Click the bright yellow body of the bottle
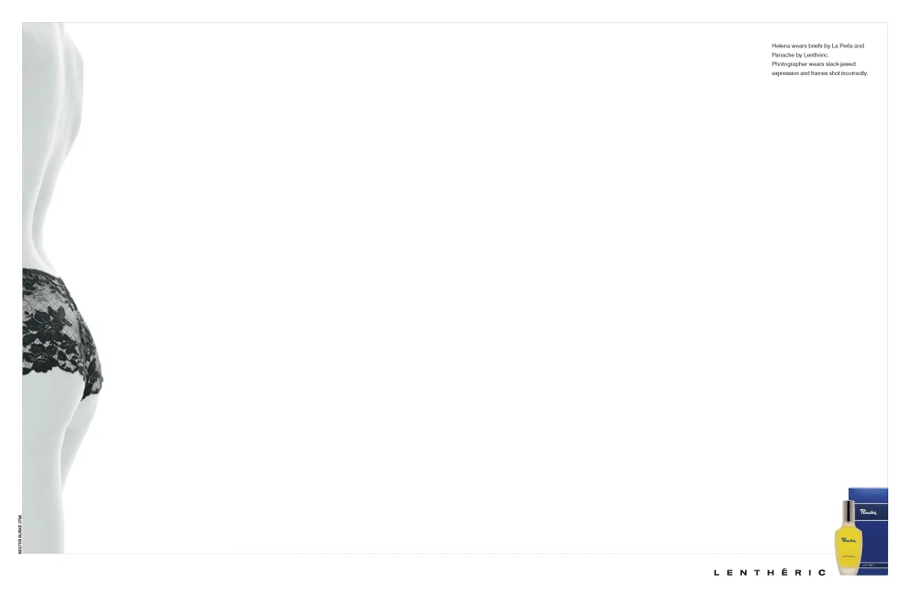Screen dimensions: 911x598 coord(848,546)
